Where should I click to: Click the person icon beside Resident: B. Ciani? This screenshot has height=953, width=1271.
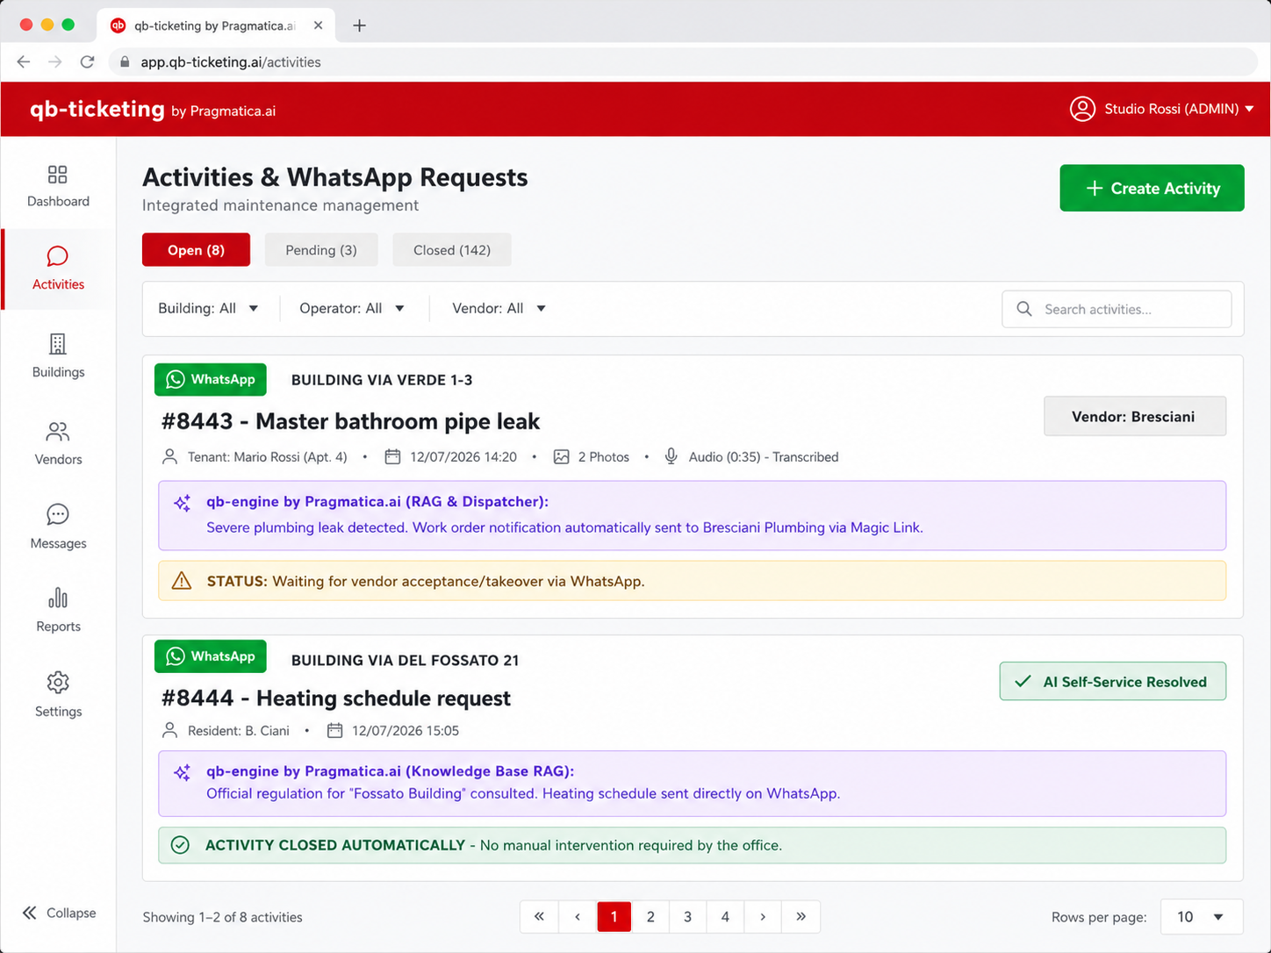(170, 730)
